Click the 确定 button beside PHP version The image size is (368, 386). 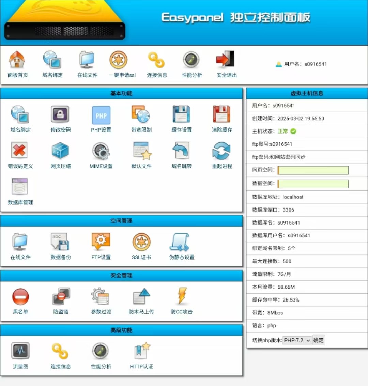(x=318, y=340)
